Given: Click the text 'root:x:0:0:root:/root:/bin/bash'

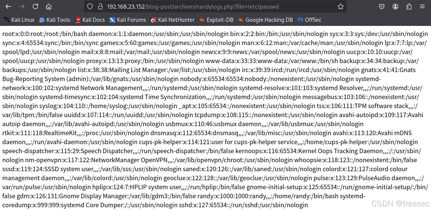Looking at the screenshot, I should 45,34.
